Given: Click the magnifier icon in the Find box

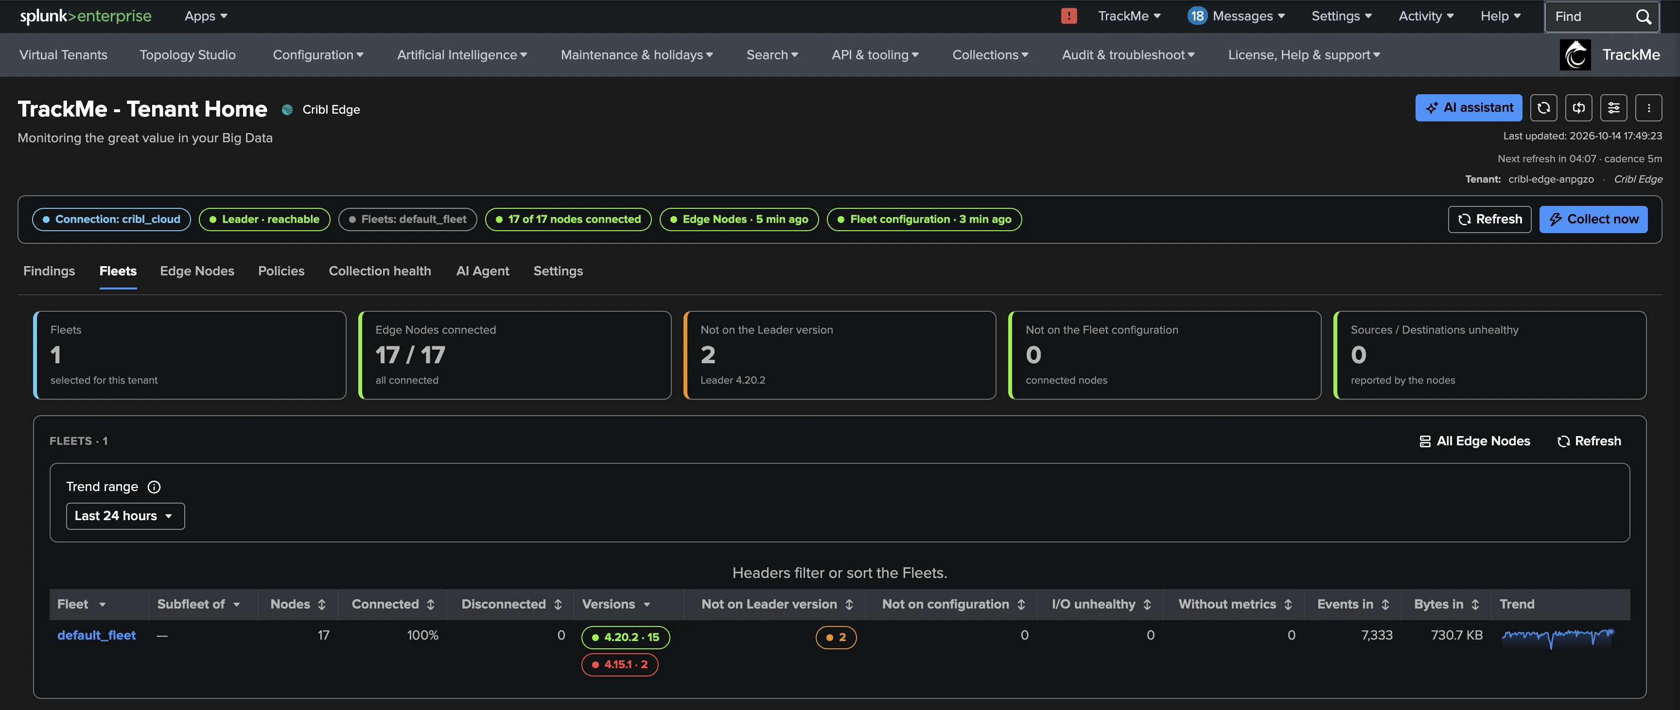Looking at the screenshot, I should tap(1644, 17).
